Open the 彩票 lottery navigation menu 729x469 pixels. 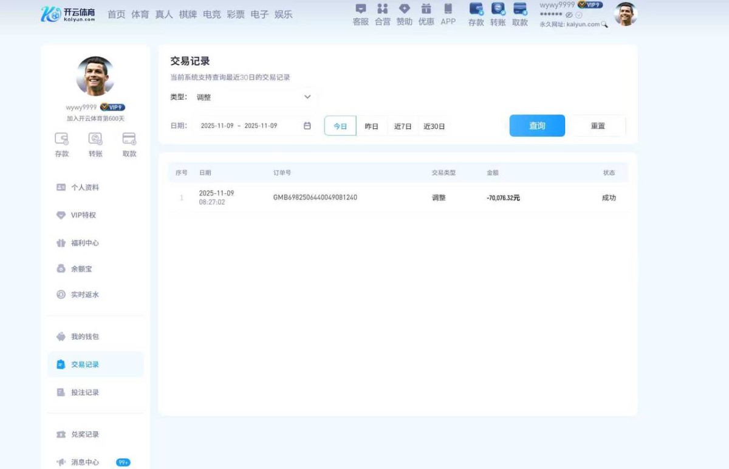236,15
